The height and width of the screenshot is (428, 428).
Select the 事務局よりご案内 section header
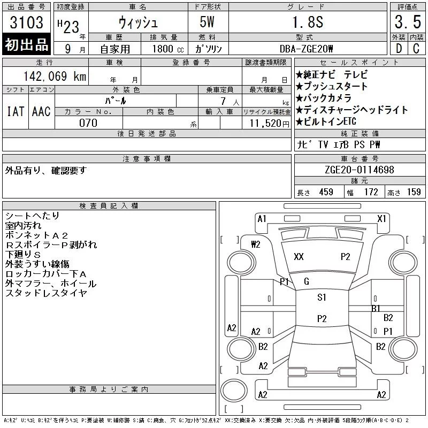(109, 389)
